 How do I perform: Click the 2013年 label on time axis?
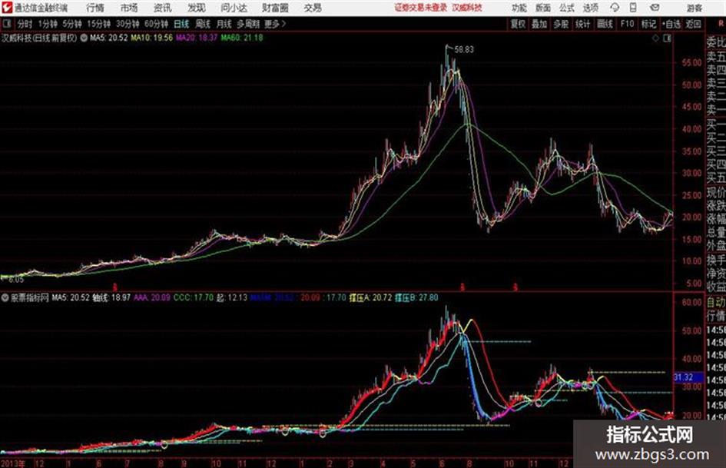click(x=12, y=463)
